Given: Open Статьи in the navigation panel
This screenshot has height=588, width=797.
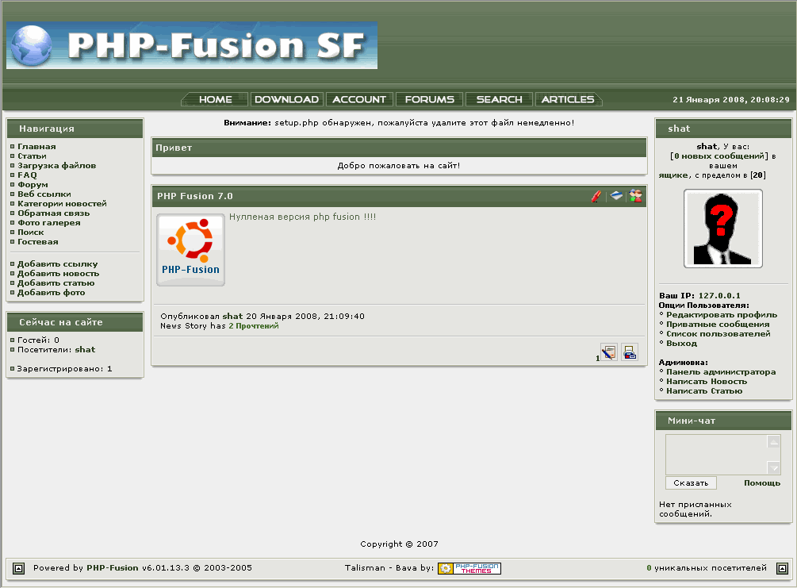Looking at the screenshot, I should click(x=32, y=156).
